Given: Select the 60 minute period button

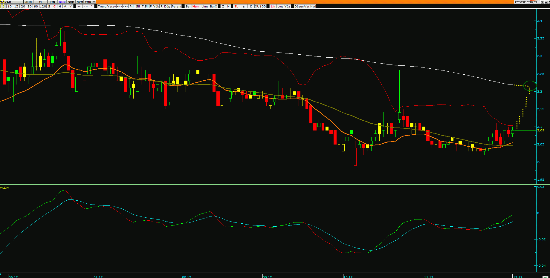Looking at the screenshot, I should (36, 6).
